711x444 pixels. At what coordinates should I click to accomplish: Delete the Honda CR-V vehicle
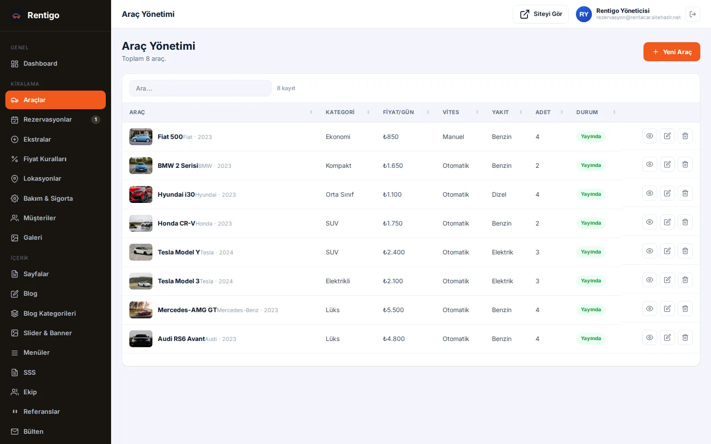(685, 222)
